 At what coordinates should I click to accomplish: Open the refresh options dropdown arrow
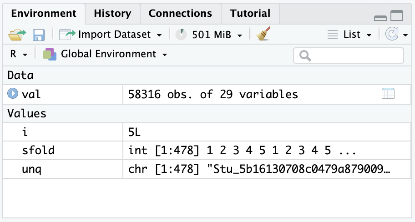[x=405, y=35]
